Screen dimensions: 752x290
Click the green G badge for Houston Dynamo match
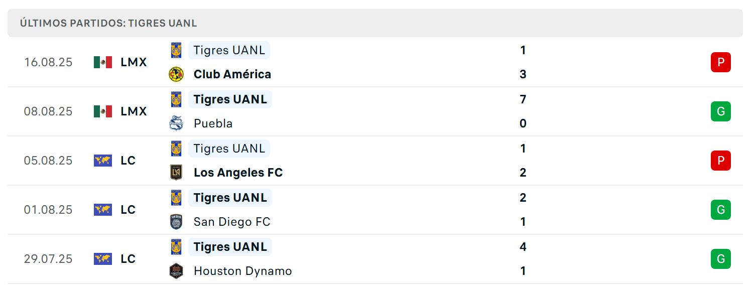click(x=721, y=259)
